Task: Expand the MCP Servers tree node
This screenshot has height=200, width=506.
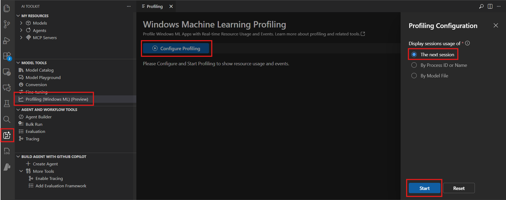Action: 21,38
